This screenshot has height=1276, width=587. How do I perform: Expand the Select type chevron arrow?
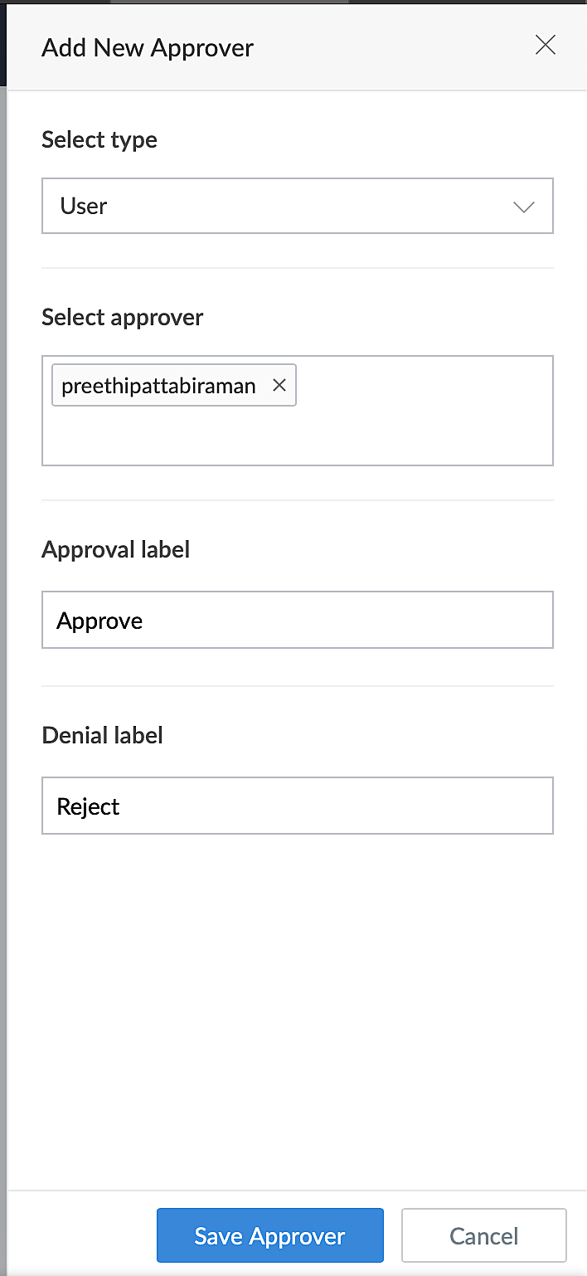pos(524,207)
